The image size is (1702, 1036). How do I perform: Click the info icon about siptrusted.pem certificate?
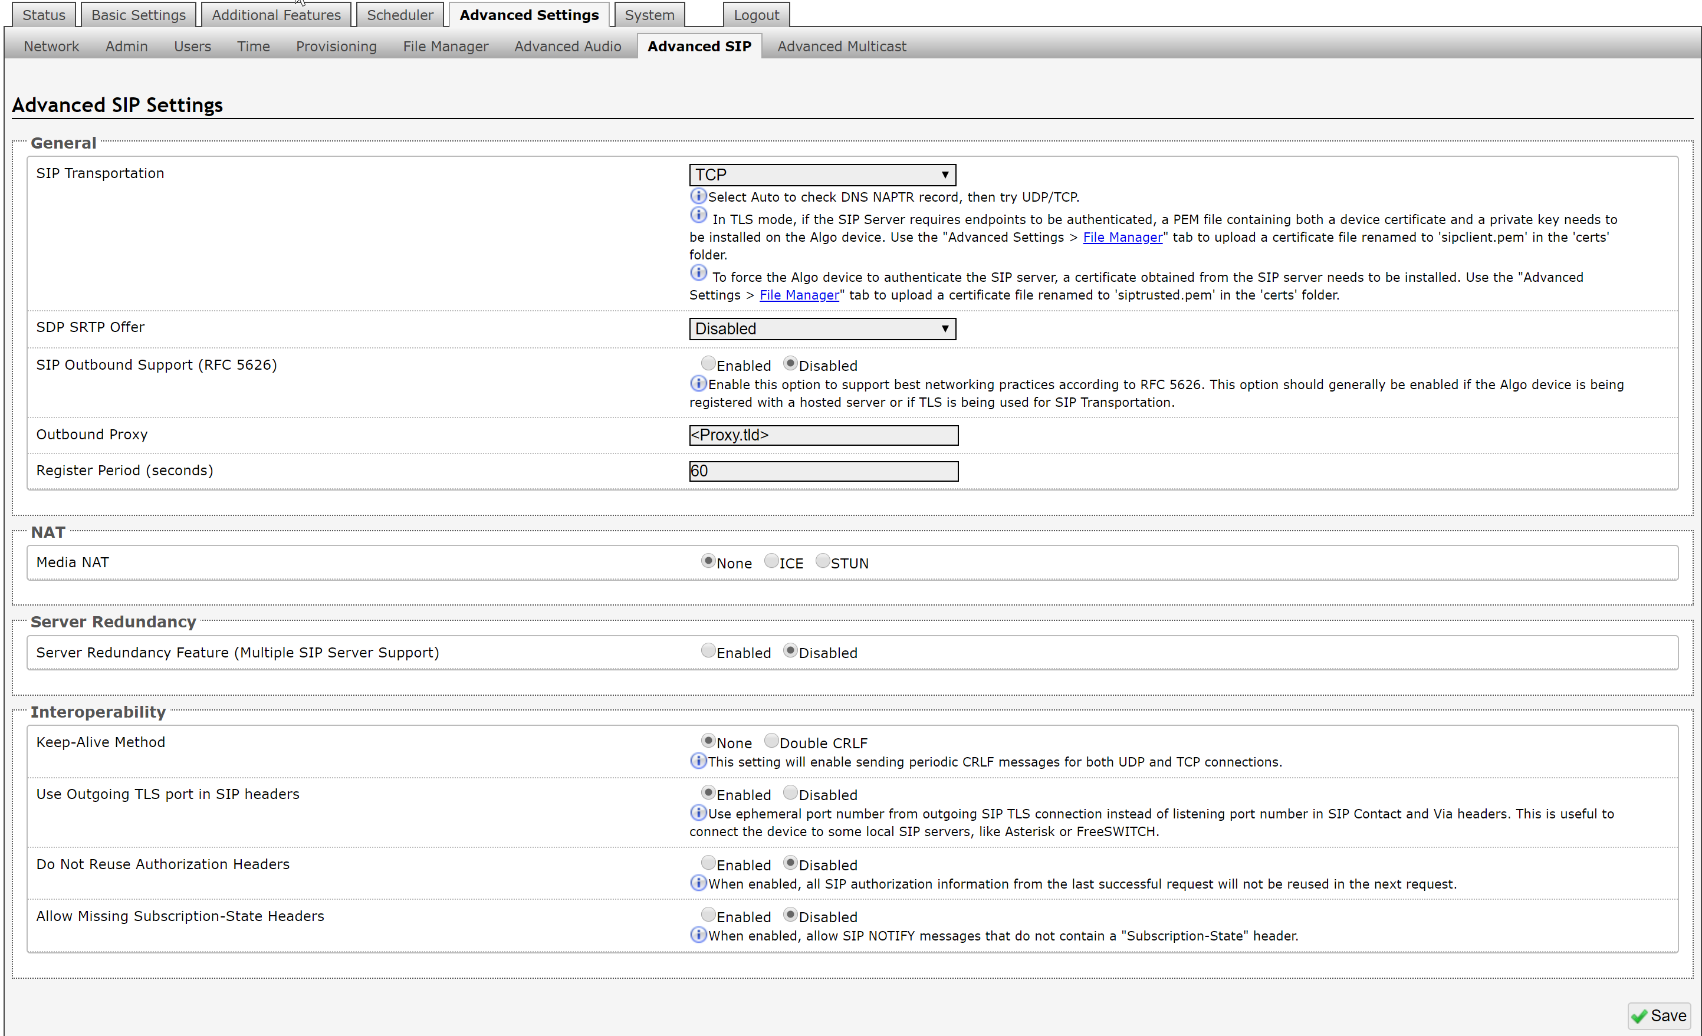pos(698,272)
